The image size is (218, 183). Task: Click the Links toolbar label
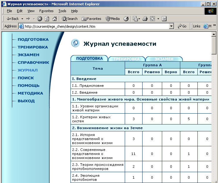(196, 26)
